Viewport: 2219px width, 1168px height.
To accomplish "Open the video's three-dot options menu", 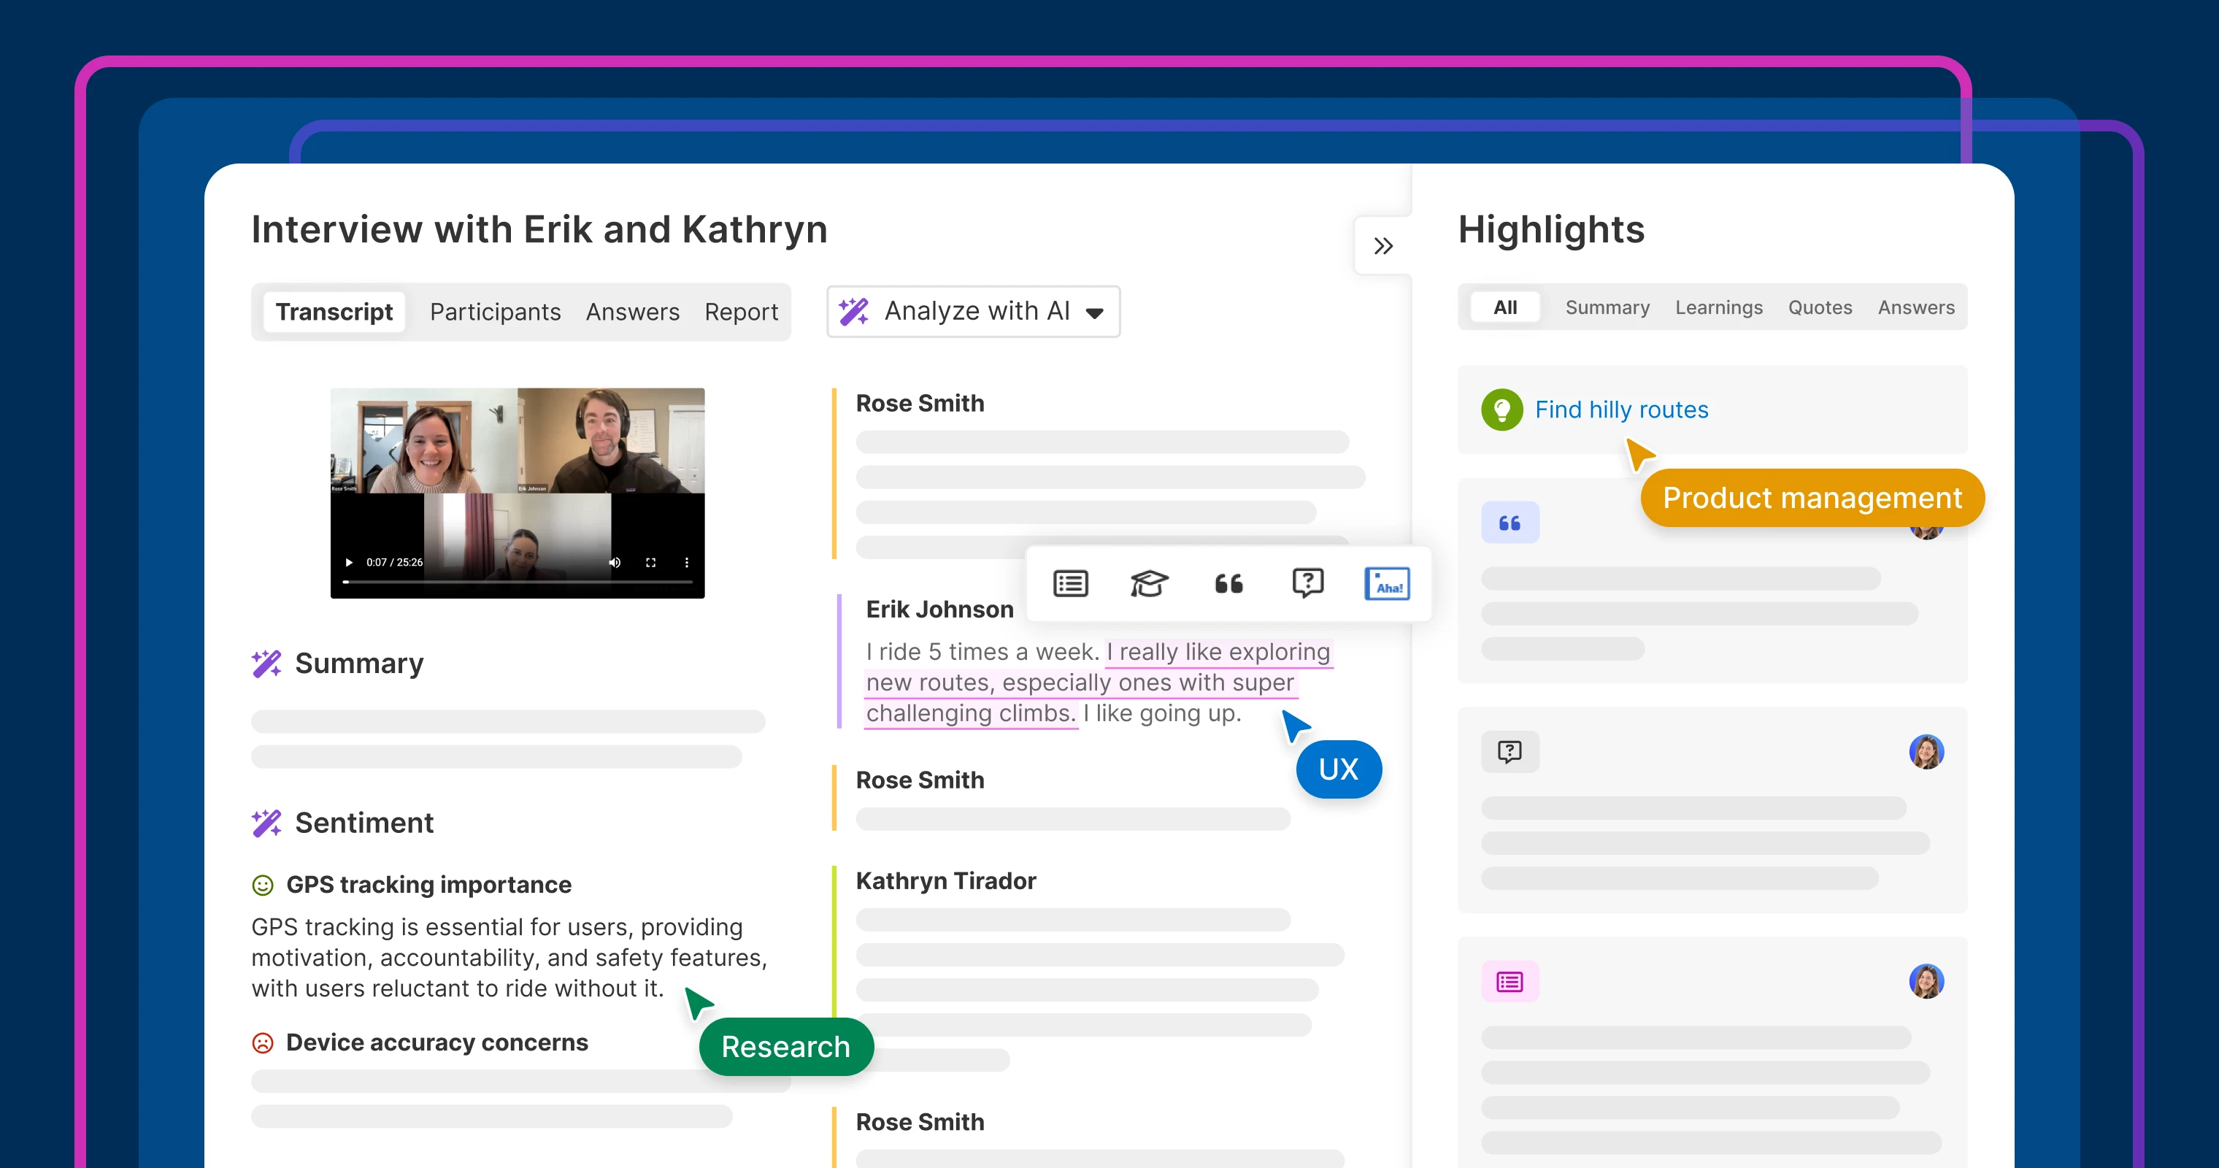I will coord(687,563).
